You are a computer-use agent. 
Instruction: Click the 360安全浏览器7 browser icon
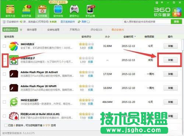click(14, 102)
